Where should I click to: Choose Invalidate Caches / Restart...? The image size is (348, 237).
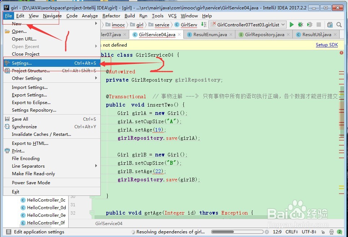coord(52,134)
